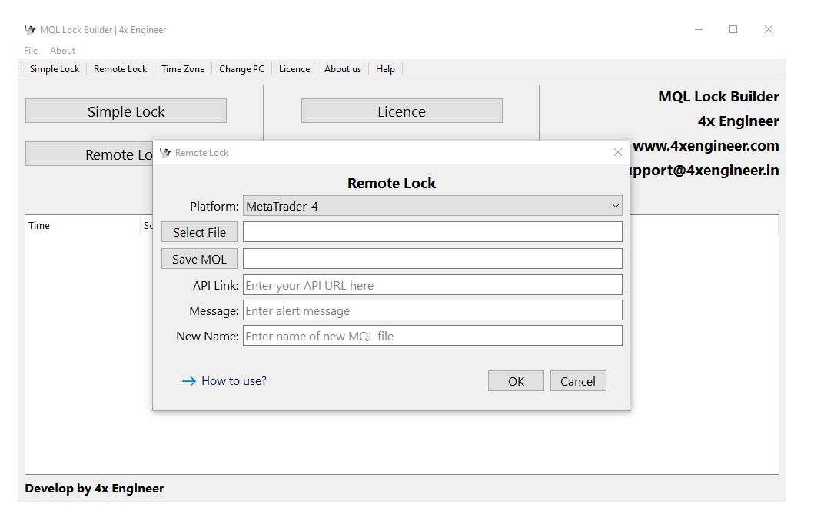Click the Time column header
Image resolution: width=814 pixels, height=524 pixels.
coord(39,225)
